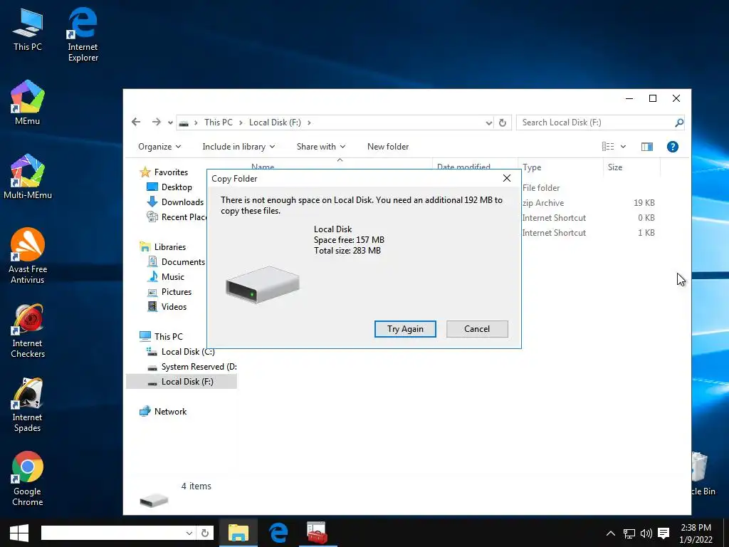Click New folder in the toolbar
Viewport: 729px width, 547px height.
pos(388,147)
